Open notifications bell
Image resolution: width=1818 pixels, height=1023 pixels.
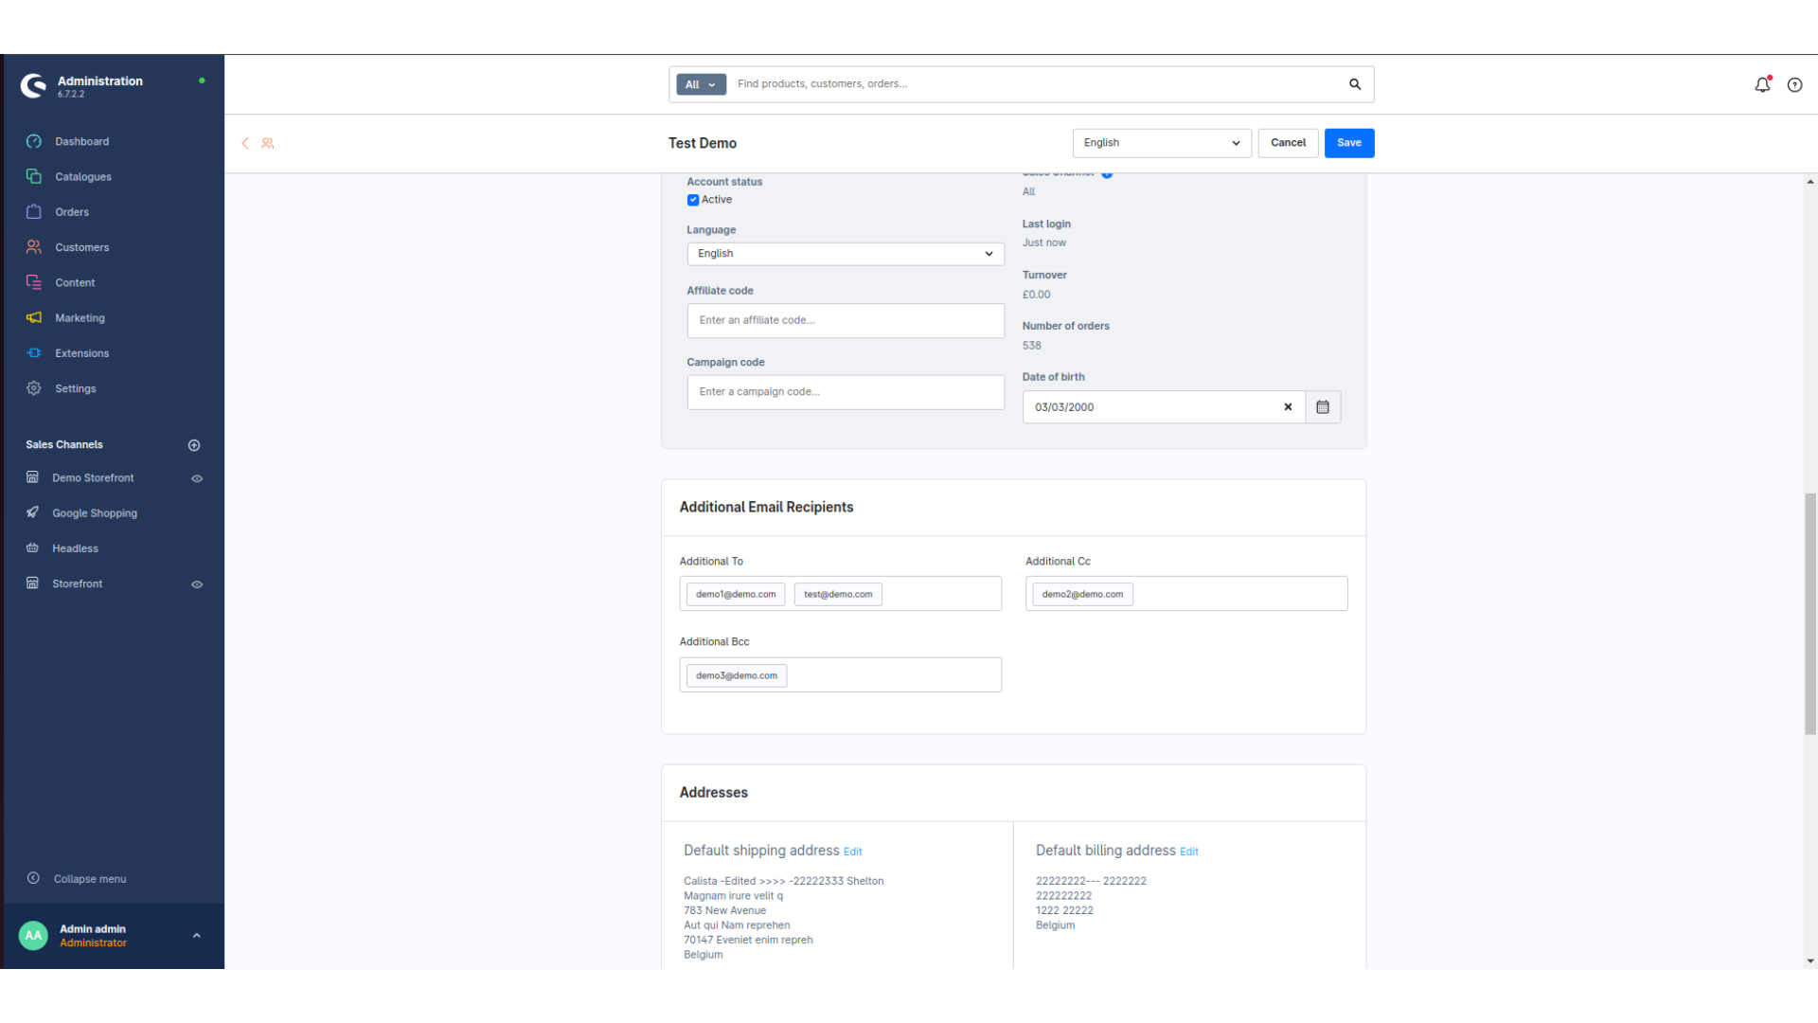(1762, 84)
